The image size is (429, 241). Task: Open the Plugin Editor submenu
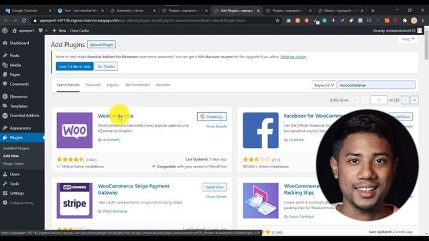click(x=13, y=163)
